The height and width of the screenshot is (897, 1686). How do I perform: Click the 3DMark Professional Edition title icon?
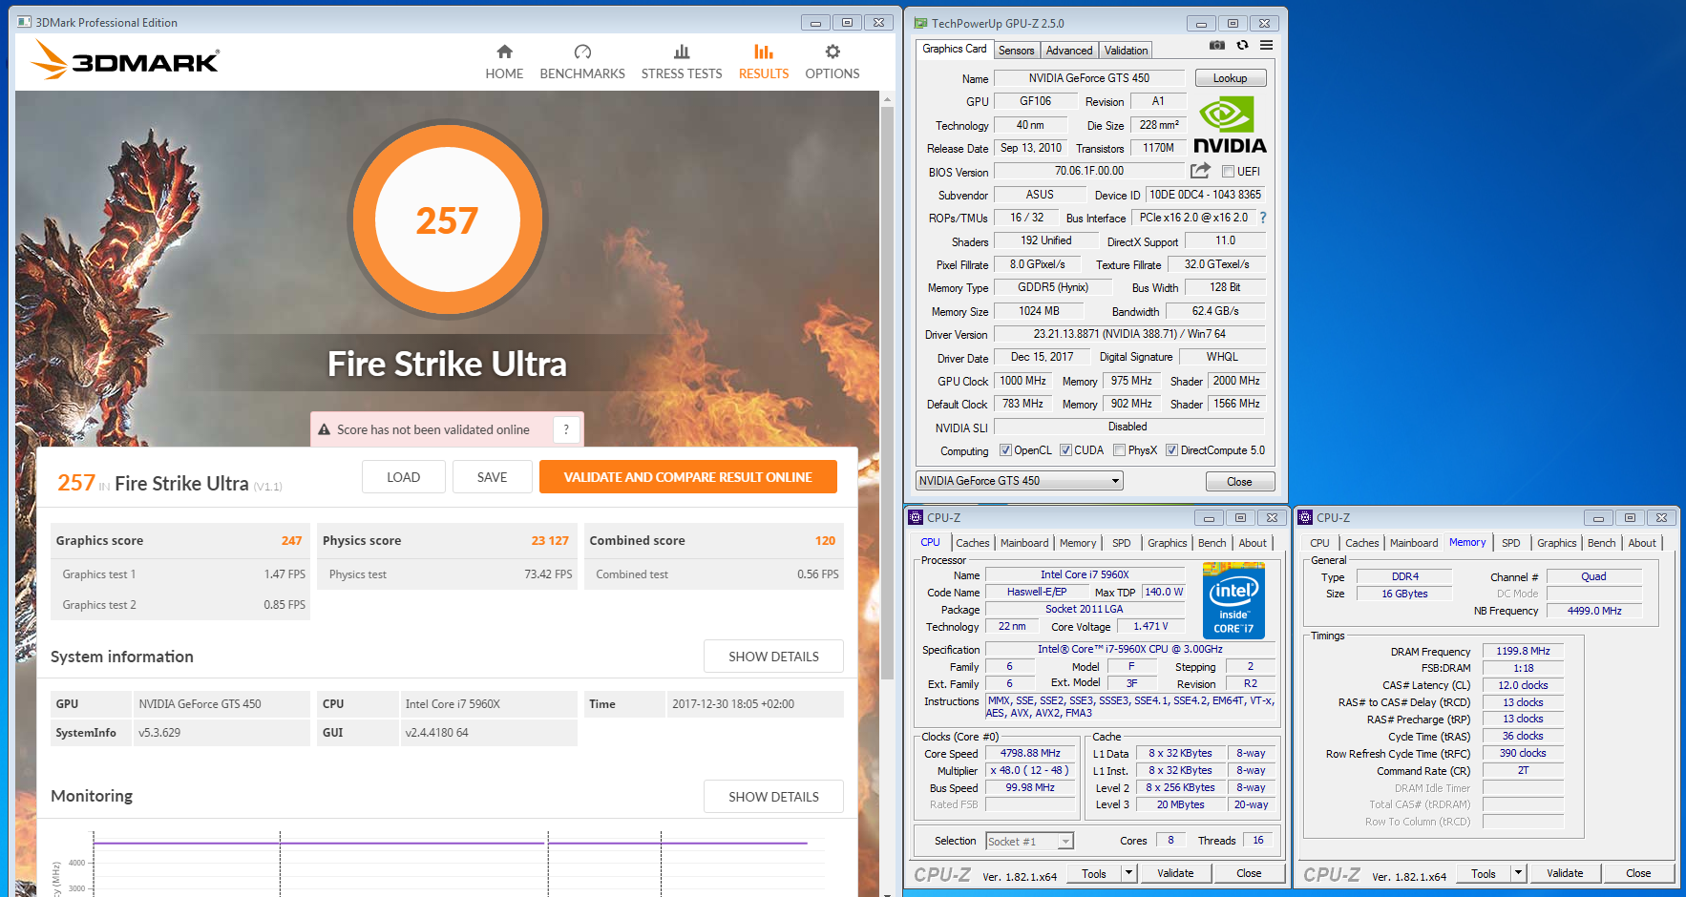25,22
